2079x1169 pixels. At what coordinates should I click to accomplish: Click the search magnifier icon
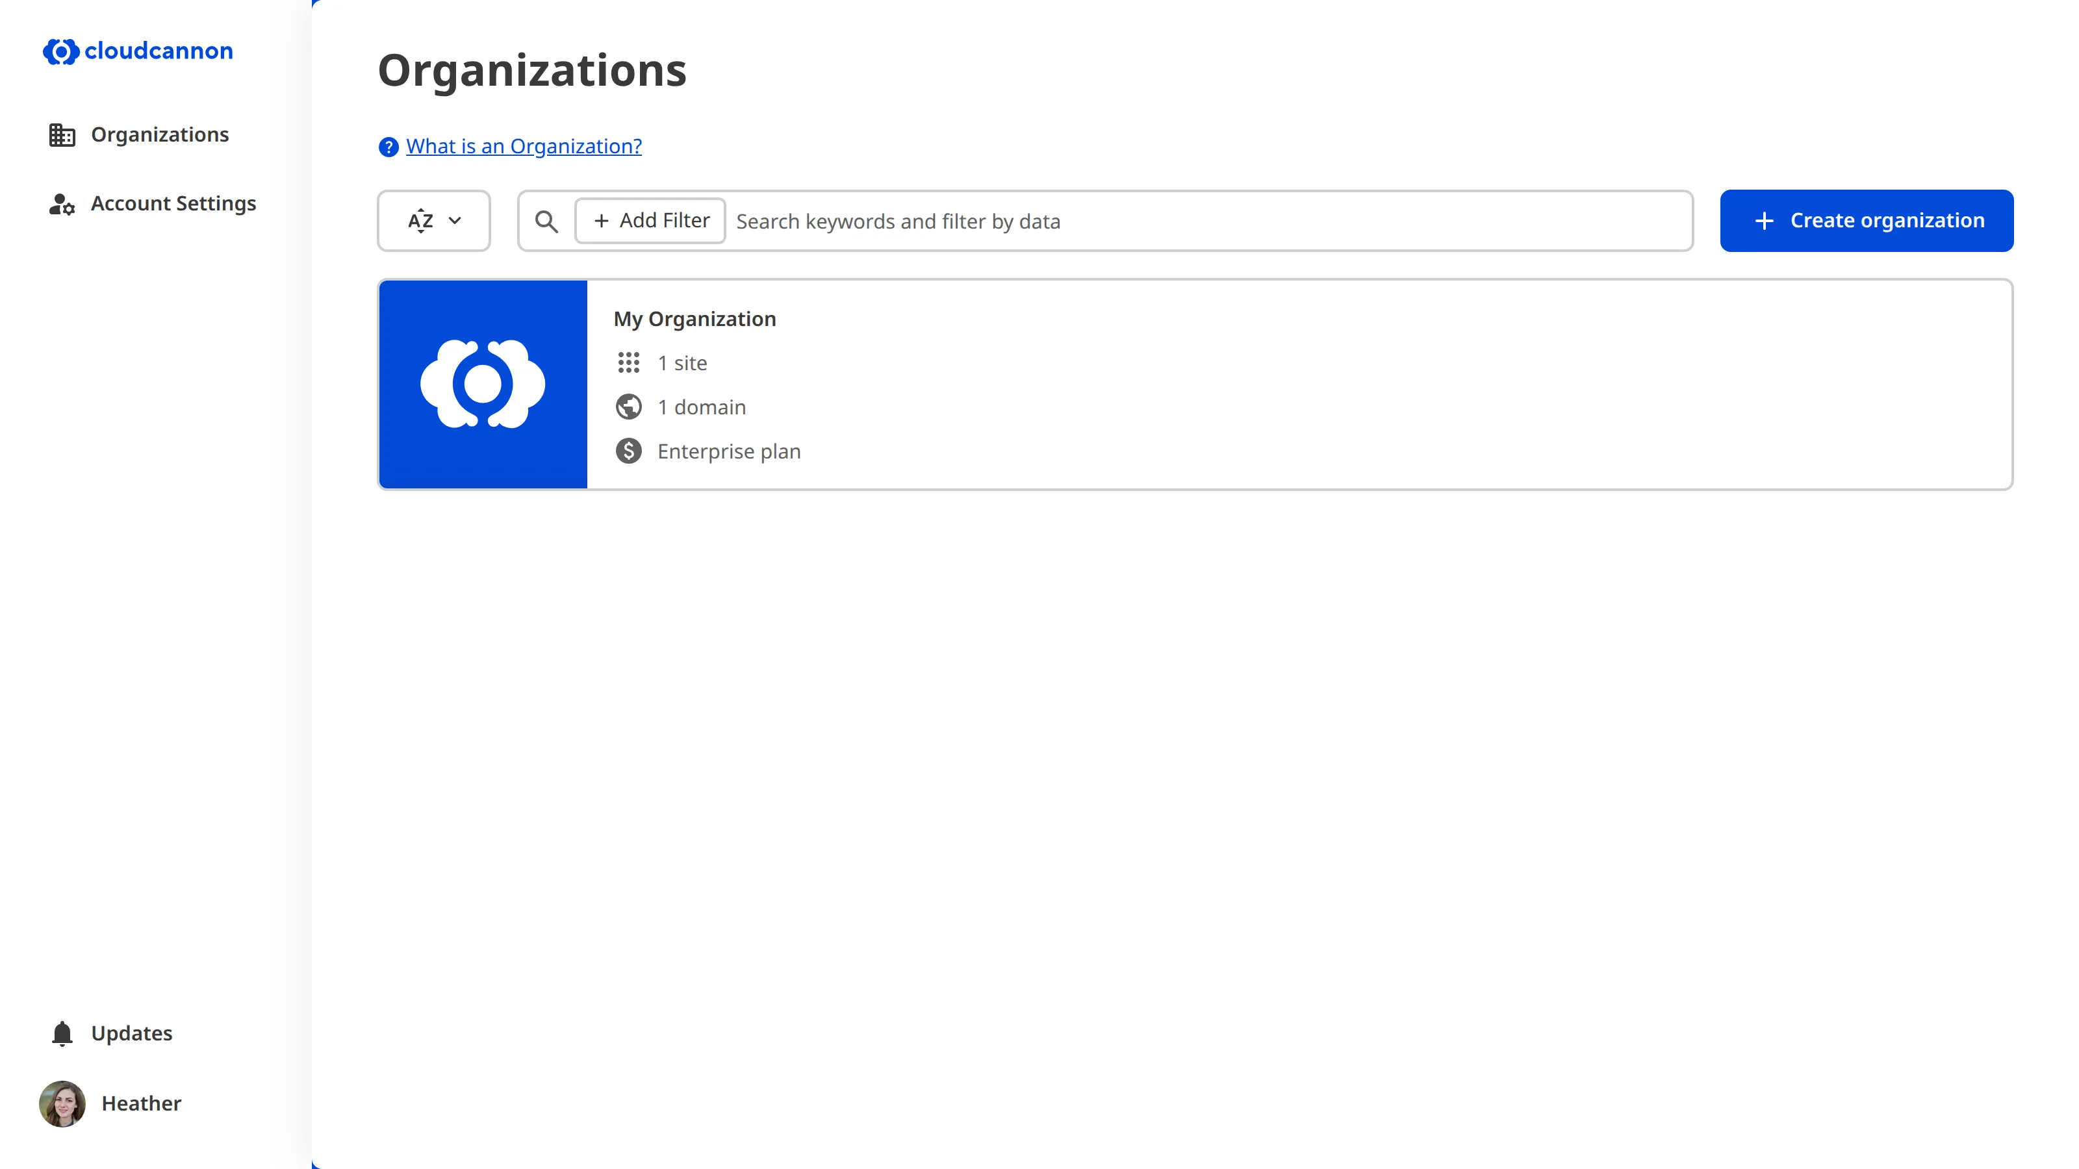pos(547,221)
